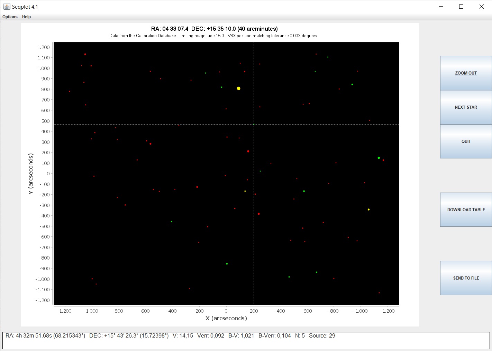492x351 pixels.
Task: Click the large red star at top-left corner
Action: (85, 54)
